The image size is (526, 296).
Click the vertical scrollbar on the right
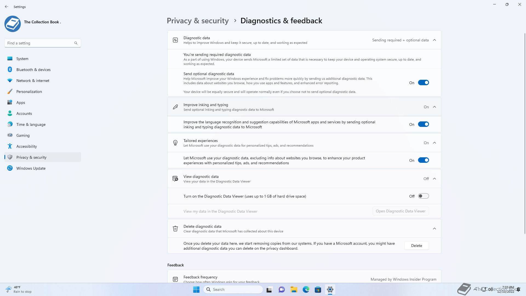coord(525,133)
